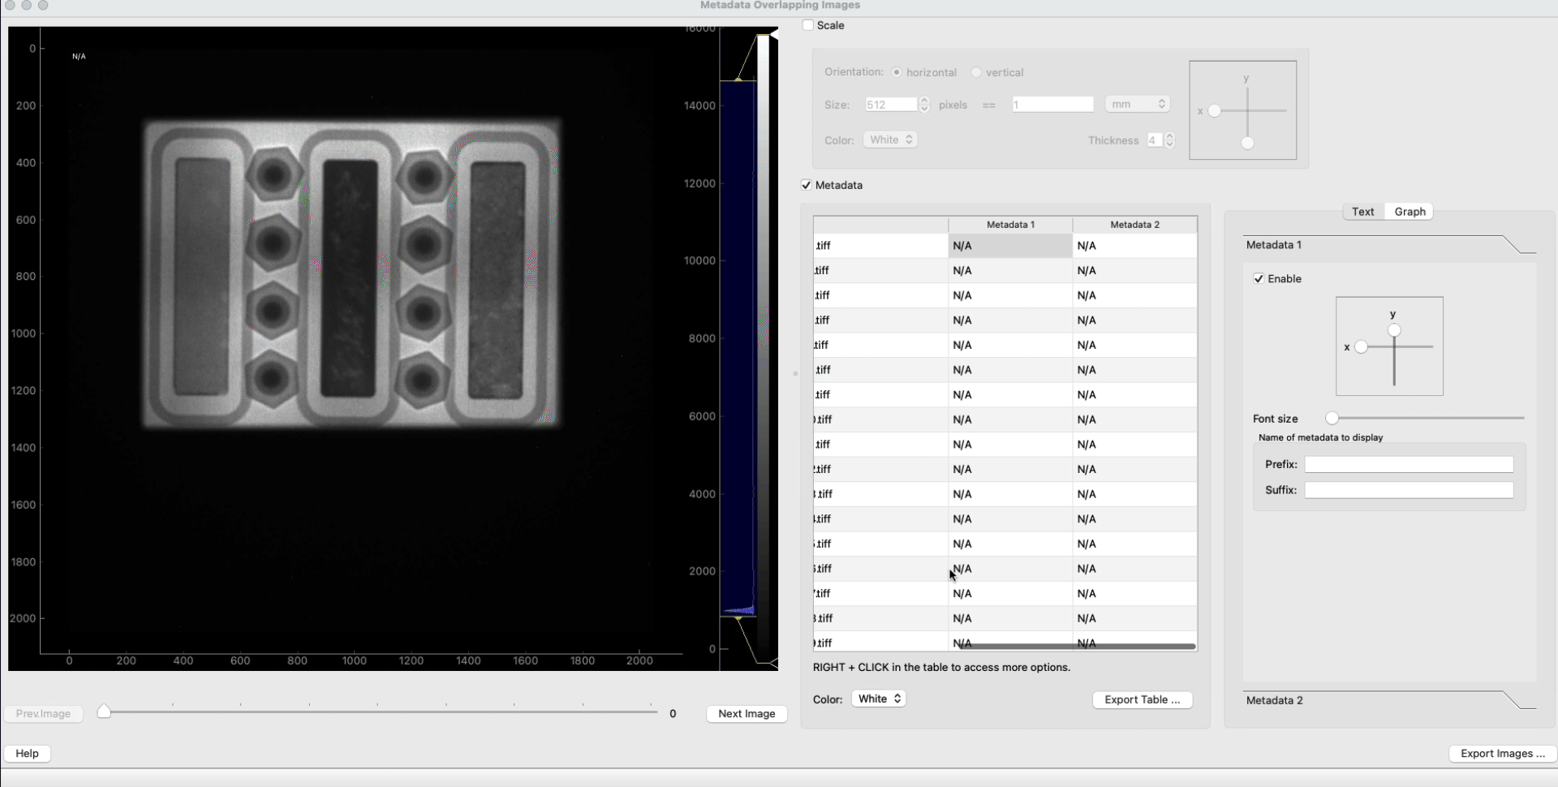Open the metadata Color dropdown below table

(878, 699)
